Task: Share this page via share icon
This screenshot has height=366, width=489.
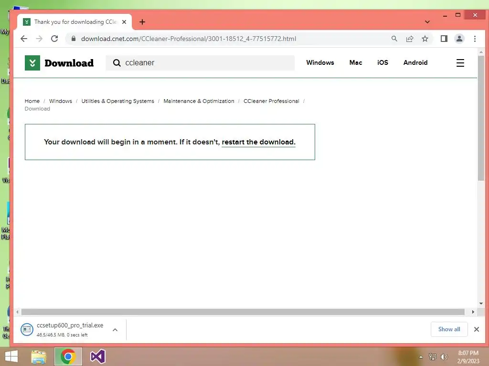Action: tap(409, 39)
